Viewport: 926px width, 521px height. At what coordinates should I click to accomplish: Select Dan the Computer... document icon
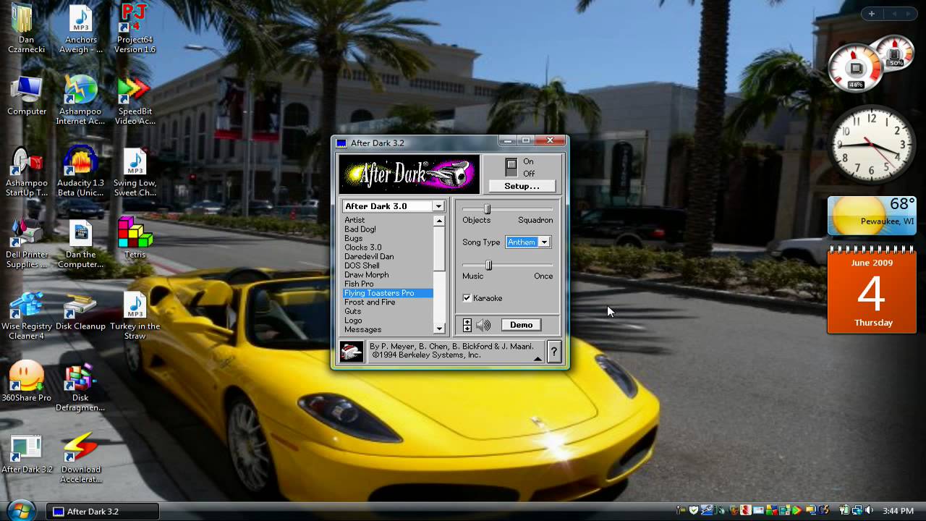[x=80, y=243]
